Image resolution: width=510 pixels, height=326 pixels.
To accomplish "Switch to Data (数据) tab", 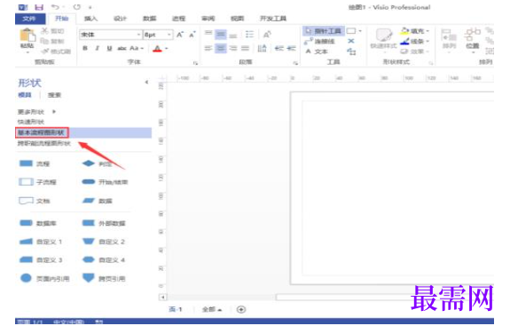I will [149, 19].
